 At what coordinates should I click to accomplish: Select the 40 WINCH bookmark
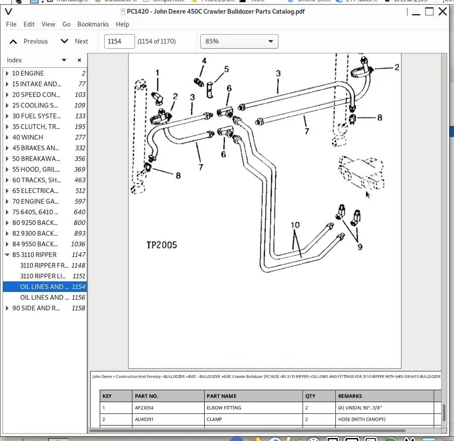(x=45, y=137)
